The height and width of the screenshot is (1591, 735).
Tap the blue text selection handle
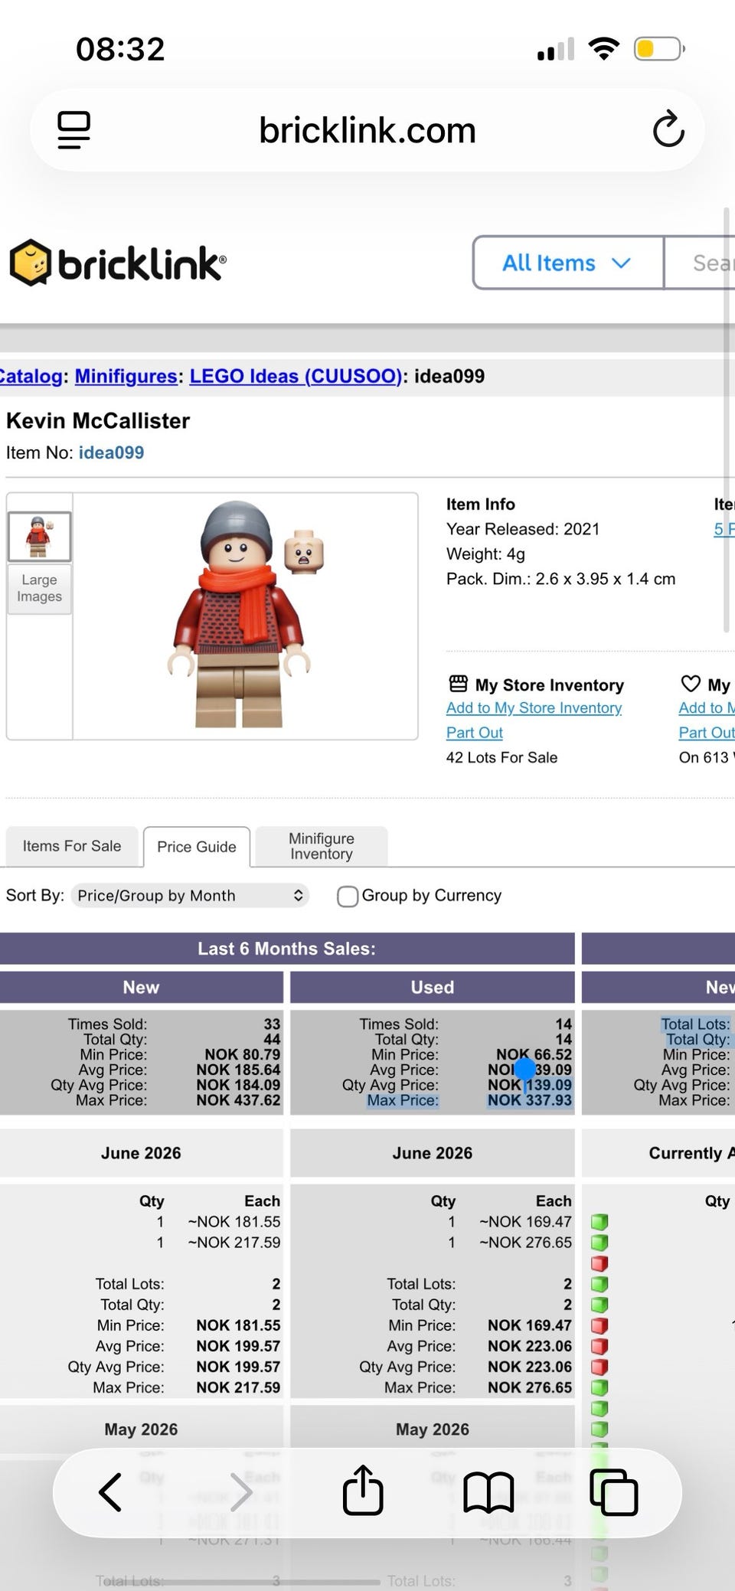(x=525, y=1069)
